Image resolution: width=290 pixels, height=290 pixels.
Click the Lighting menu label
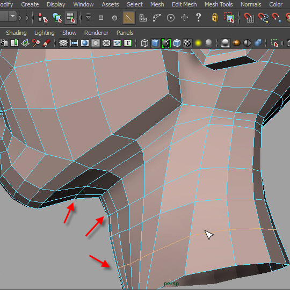pos(45,33)
